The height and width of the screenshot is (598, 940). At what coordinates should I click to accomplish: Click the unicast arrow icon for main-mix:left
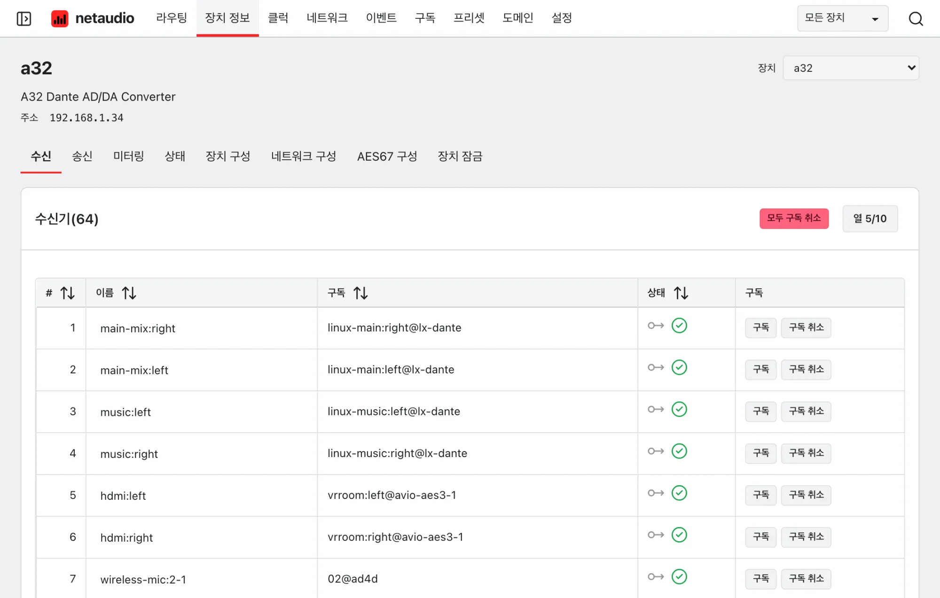(656, 367)
